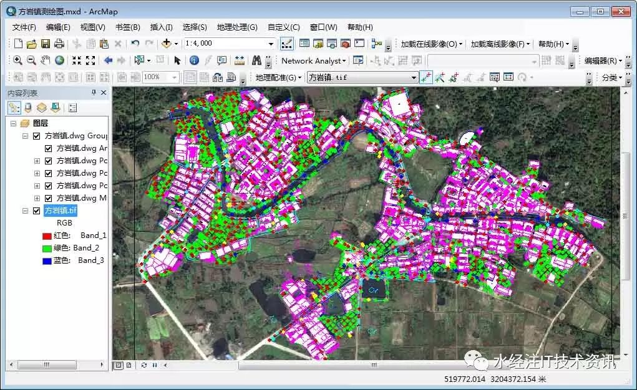Disable the 方岩镇.dwg Annotation layer checkbox

48,148
